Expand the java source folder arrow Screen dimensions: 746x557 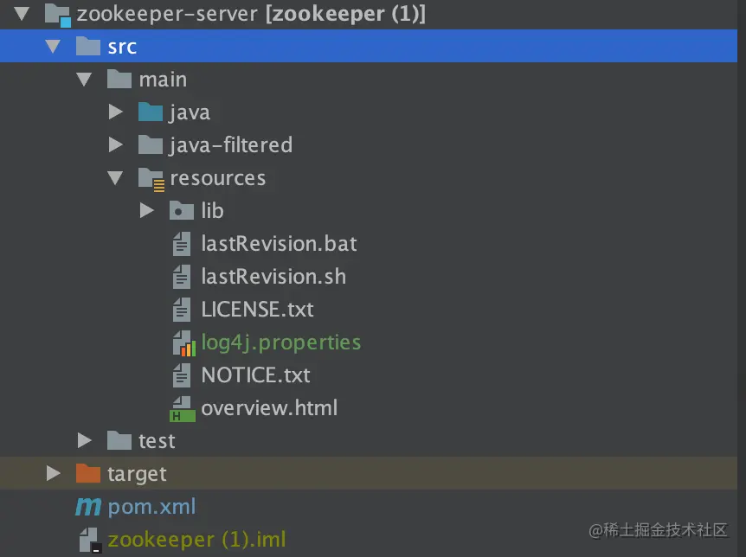tap(115, 112)
